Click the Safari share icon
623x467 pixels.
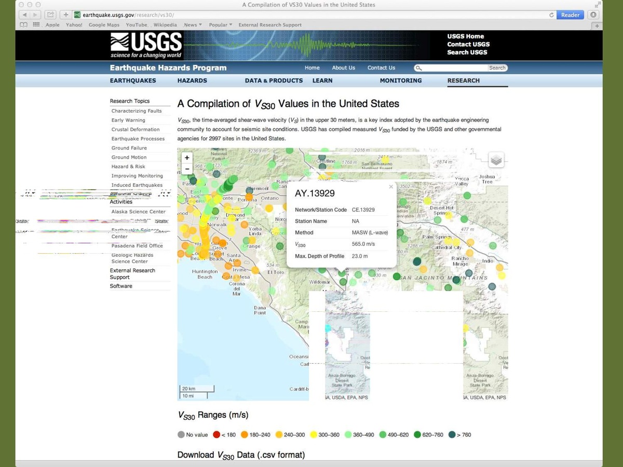(51, 15)
